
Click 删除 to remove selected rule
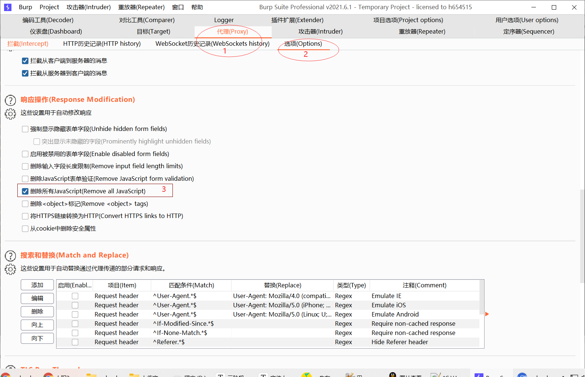pos(37,312)
